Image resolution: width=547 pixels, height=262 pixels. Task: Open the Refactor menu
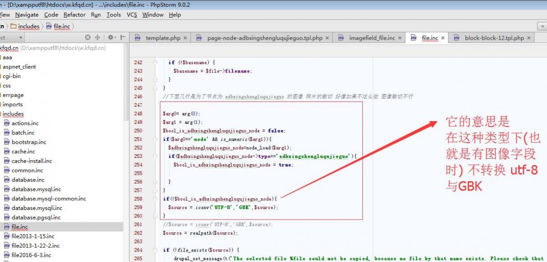point(74,15)
